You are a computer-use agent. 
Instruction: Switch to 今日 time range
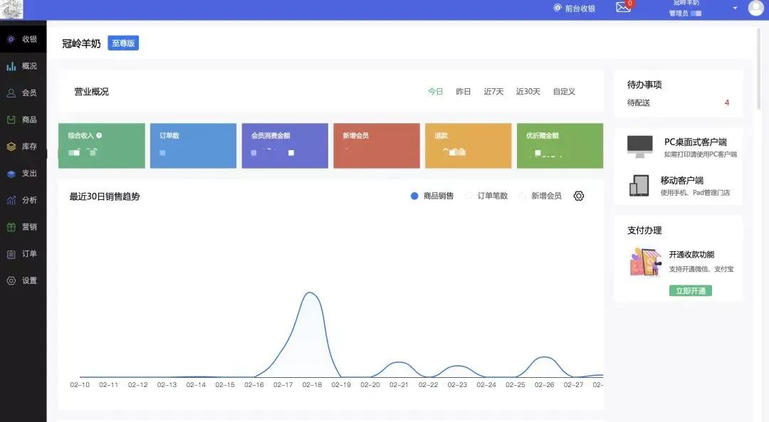436,92
